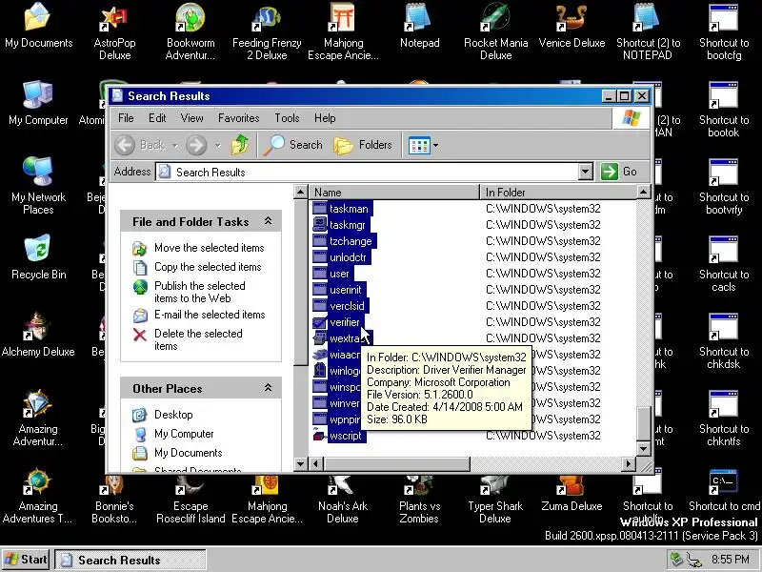
Task: Open the View menu
Action: click(x=192, y=118)
